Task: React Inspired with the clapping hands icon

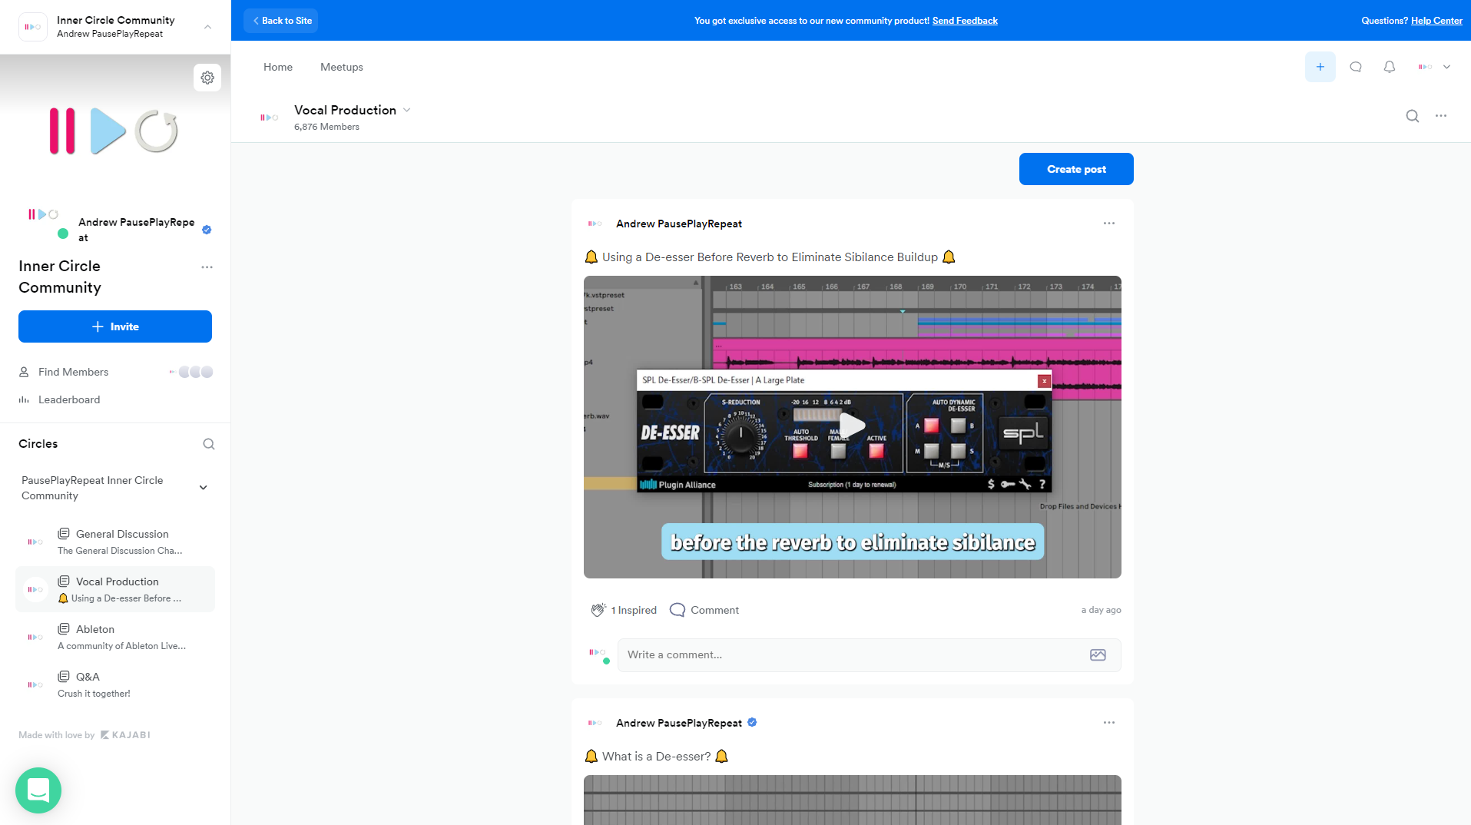Action: (598, 610)
